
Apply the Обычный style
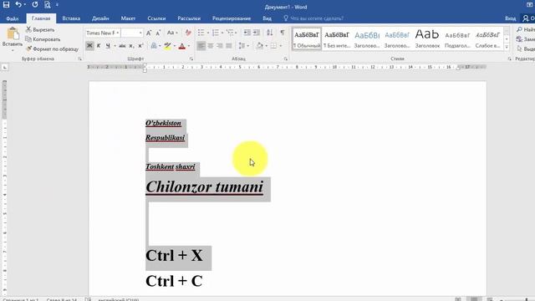coord(307,39)
